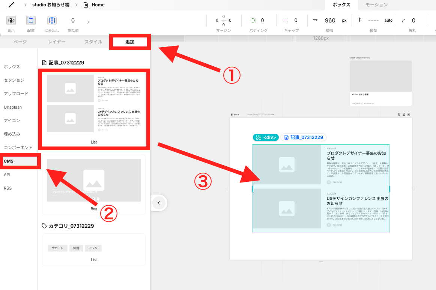Click the 横幅 width value field 960

(330, 21)
